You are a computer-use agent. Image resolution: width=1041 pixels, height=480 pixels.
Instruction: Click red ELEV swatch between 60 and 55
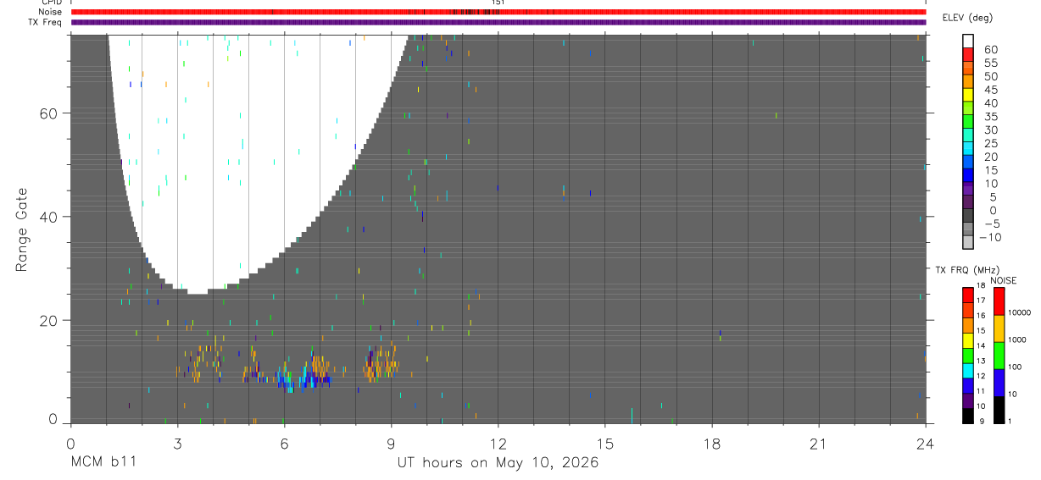pos(968,54)
